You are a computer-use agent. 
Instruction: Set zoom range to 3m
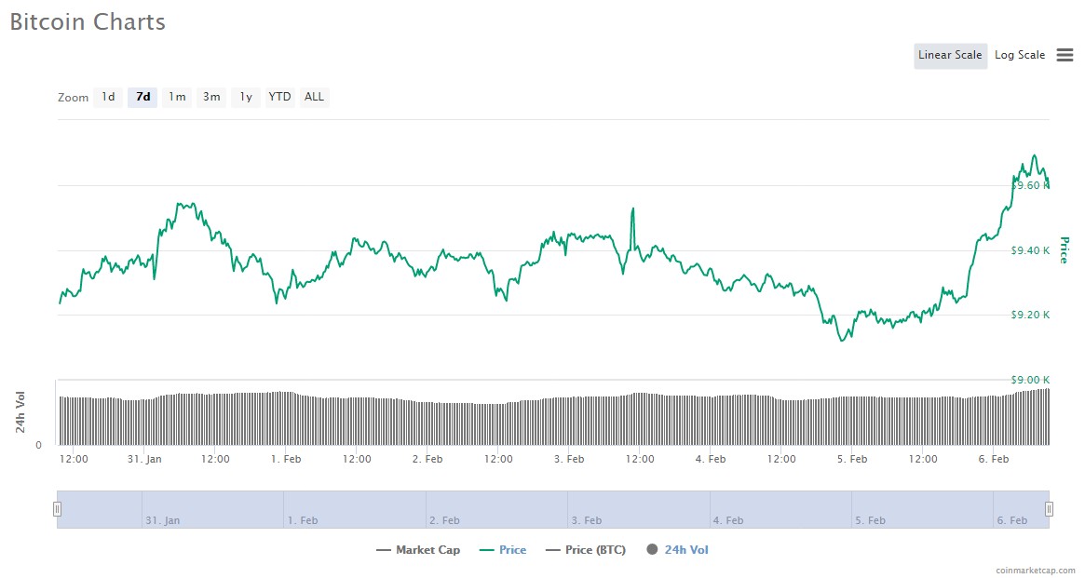click(211, 97)
